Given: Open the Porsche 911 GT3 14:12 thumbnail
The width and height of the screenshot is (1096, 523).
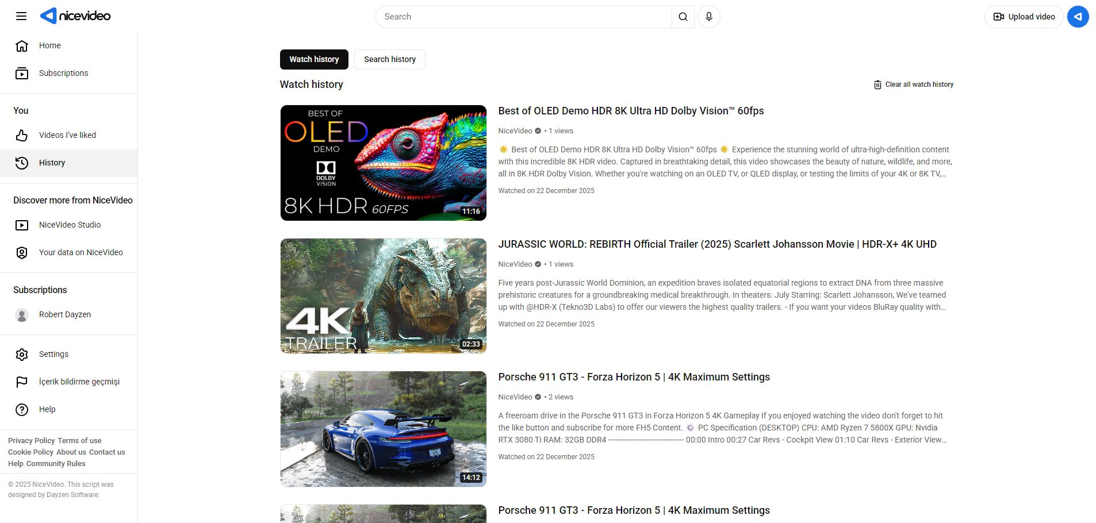Looking at the screenshot, I should [x=384, y=429].
